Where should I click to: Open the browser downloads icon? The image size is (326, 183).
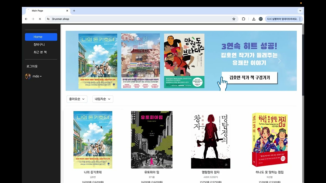point(254,19)
